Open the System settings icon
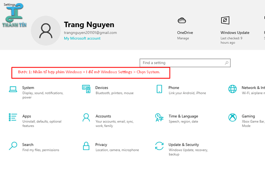The width and height of the screenshot is (265, 177). (x=13, y=89)
